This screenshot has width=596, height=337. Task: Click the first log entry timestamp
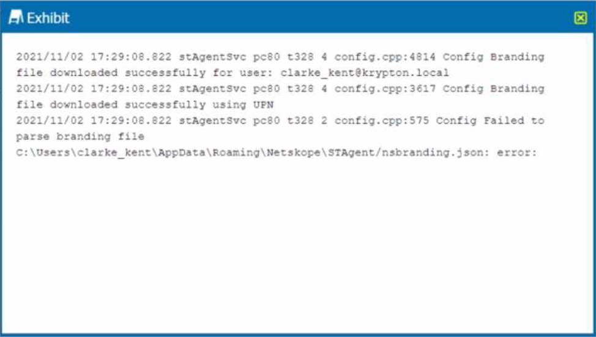tap(94, 57)
